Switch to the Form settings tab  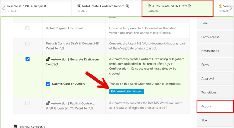[215, 65]
